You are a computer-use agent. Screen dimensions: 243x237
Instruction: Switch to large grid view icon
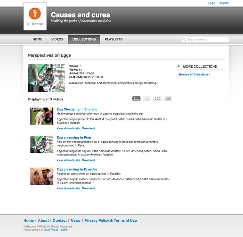(x=158, y=99)
